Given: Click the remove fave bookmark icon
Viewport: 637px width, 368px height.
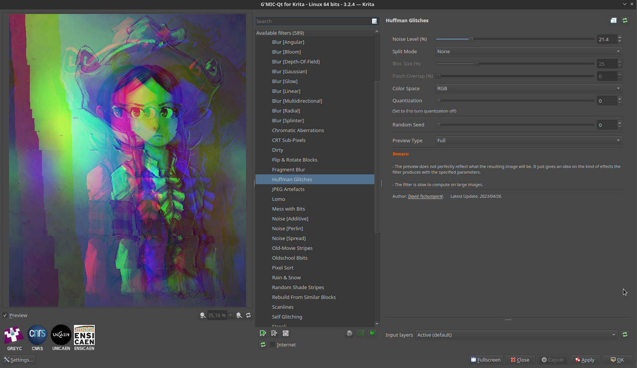Looking at the screenshot, I should [x=274, y=333].
